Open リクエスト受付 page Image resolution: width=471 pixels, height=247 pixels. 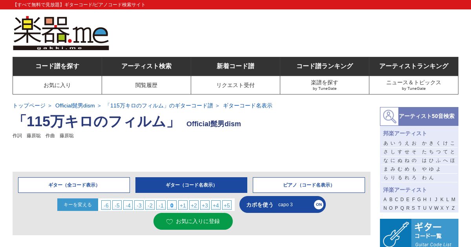click(x=235, y=85)
